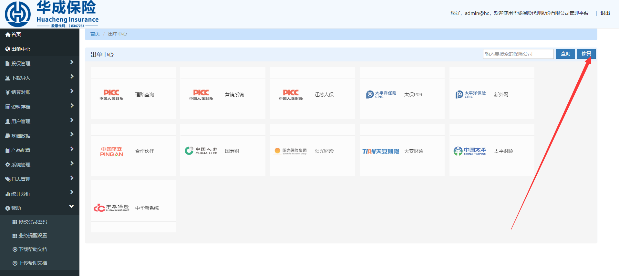Open the 中华新系统 link
This screenshot has width=619, height=276.
[147, 208]
